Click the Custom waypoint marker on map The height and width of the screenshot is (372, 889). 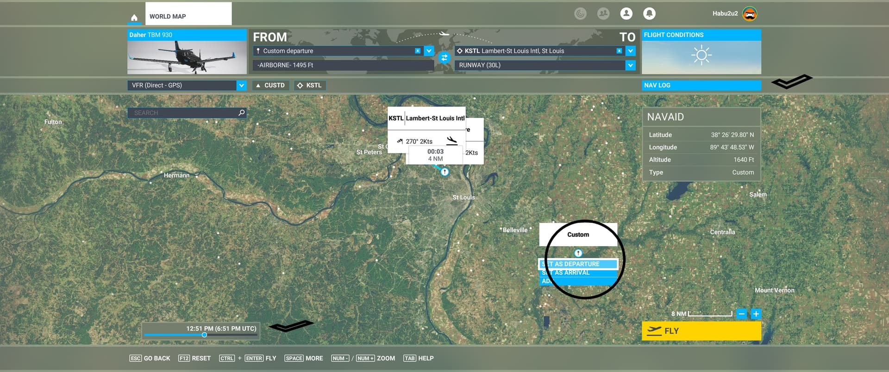(x=578, y=253)
